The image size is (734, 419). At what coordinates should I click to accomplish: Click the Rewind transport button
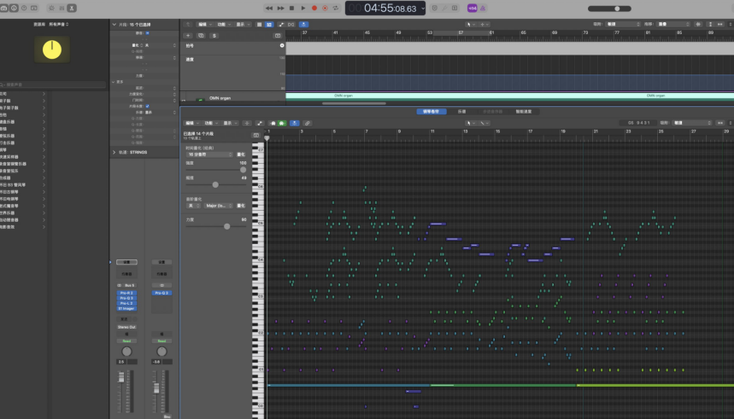pyautogui.click(x=269, y=8)
